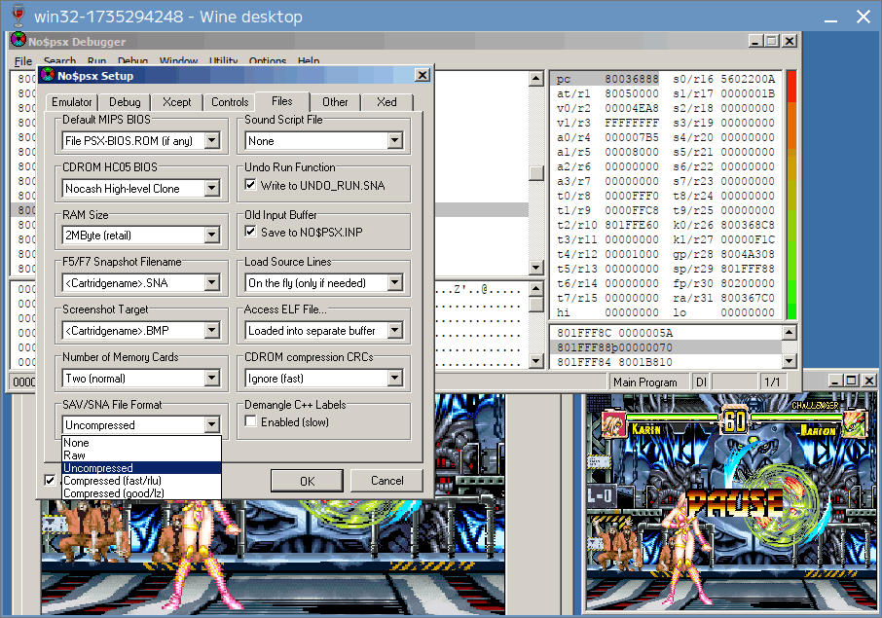
Task: Open the Number of Memory Cards dropdown
Action: coord(211,378)
